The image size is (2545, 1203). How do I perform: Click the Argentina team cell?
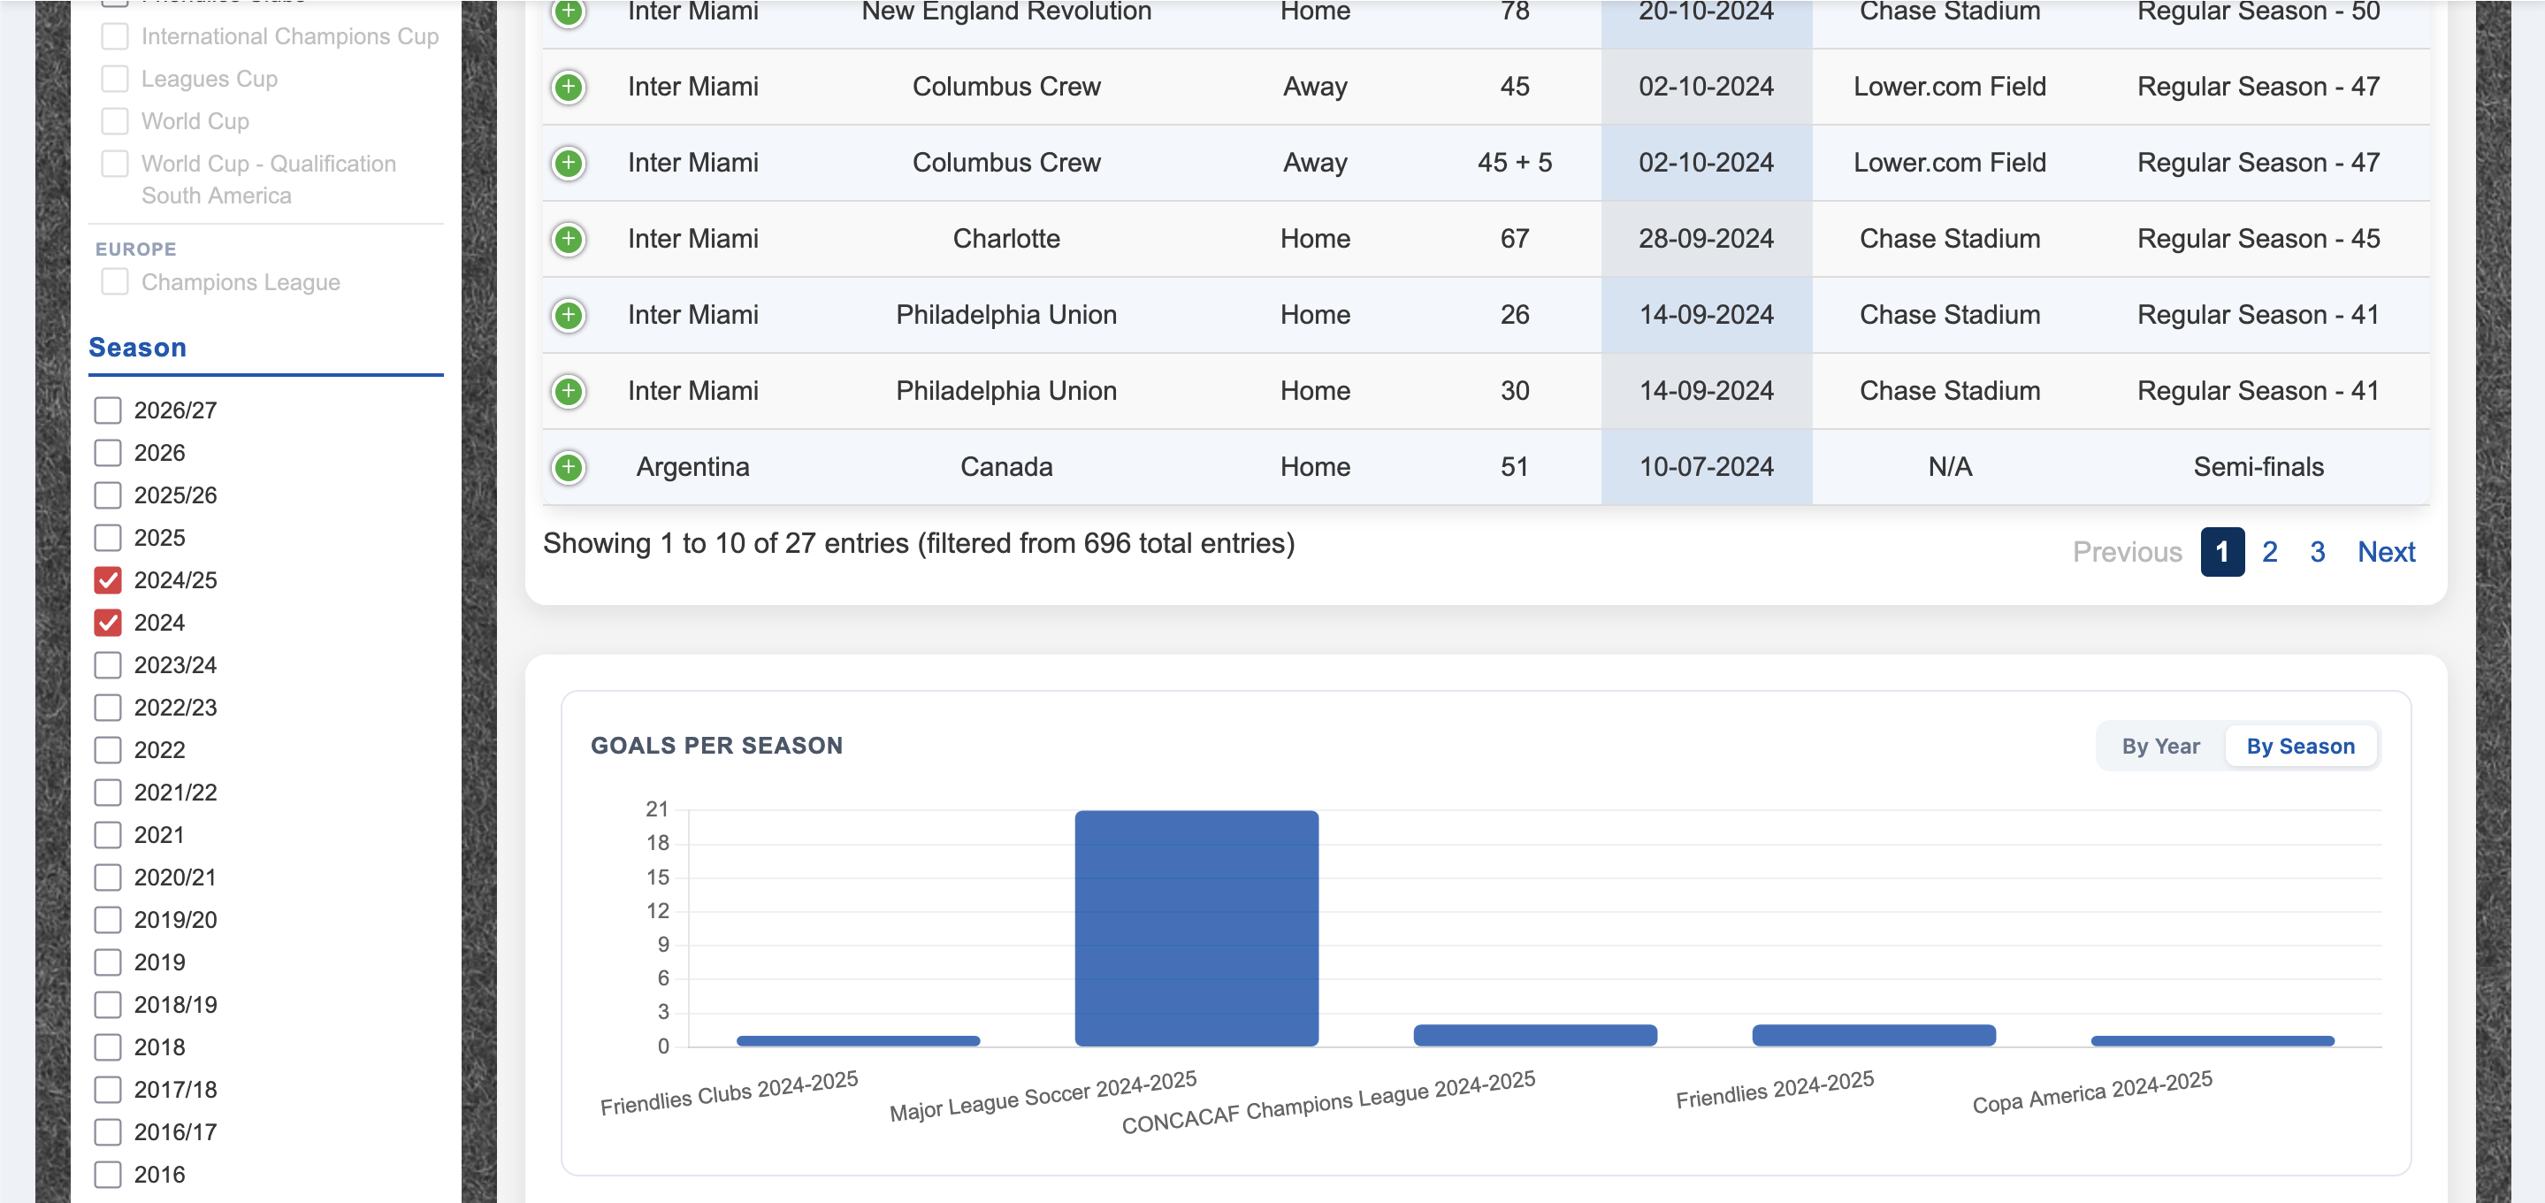coord(692,468)
